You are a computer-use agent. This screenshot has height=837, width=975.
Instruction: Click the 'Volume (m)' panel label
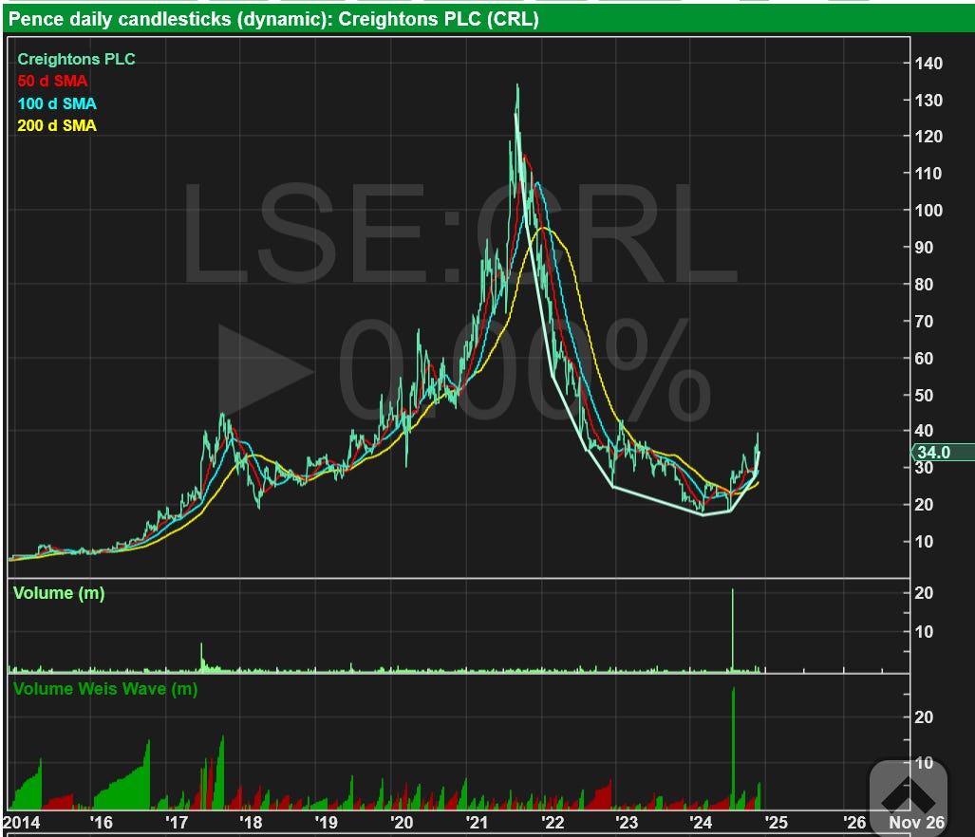pos(59,593)
